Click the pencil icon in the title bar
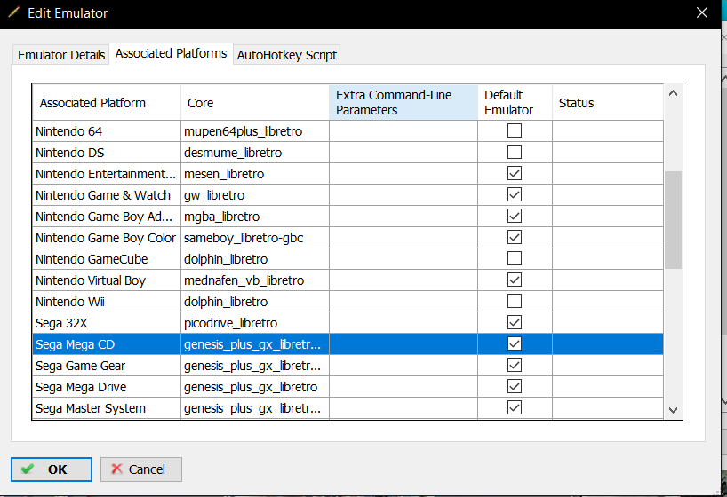This screenshot has height=497, width=727. tap(13, 12)
